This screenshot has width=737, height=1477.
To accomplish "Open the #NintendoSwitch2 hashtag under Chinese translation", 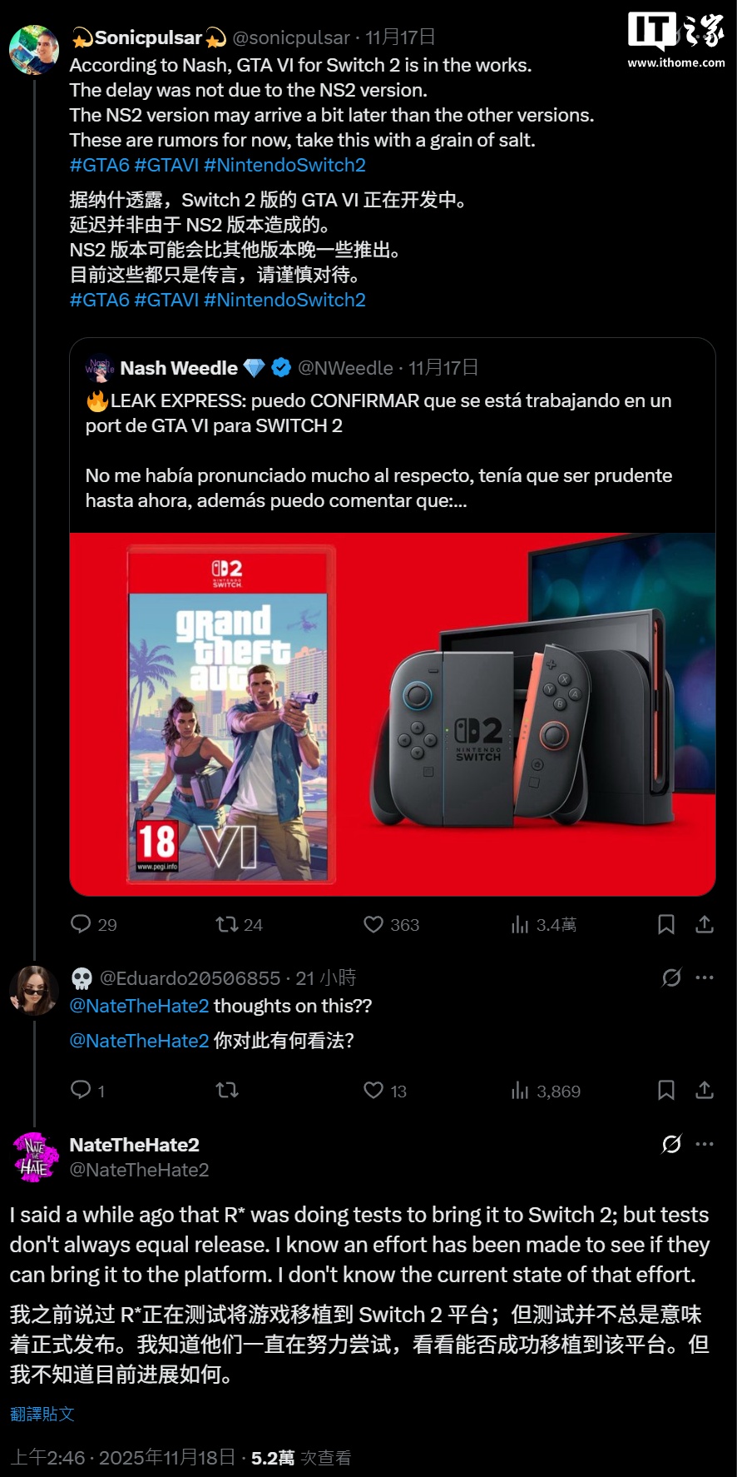I will click(x=284, y=300).
